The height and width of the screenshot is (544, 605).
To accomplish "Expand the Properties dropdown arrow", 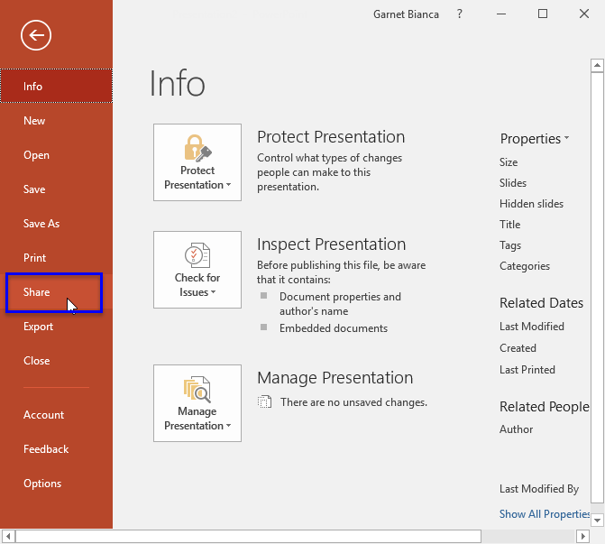I will (566, 139).
